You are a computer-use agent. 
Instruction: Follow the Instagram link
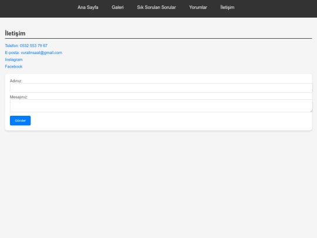pos(14,59)
